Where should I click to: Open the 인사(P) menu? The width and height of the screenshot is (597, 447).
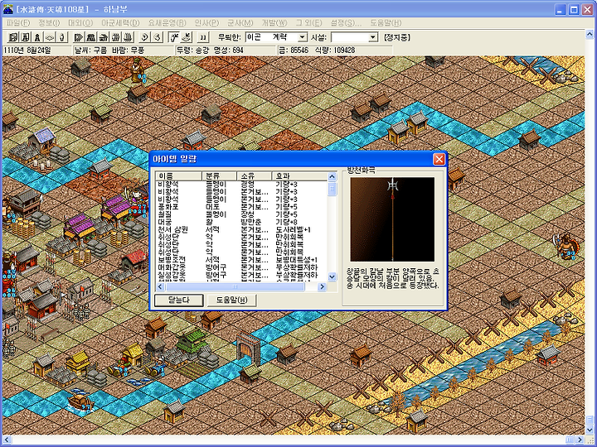[x=206, y=23]
